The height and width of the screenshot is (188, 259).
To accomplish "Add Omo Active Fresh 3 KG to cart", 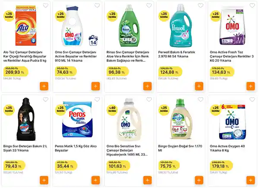I will (x=250, y=86).
